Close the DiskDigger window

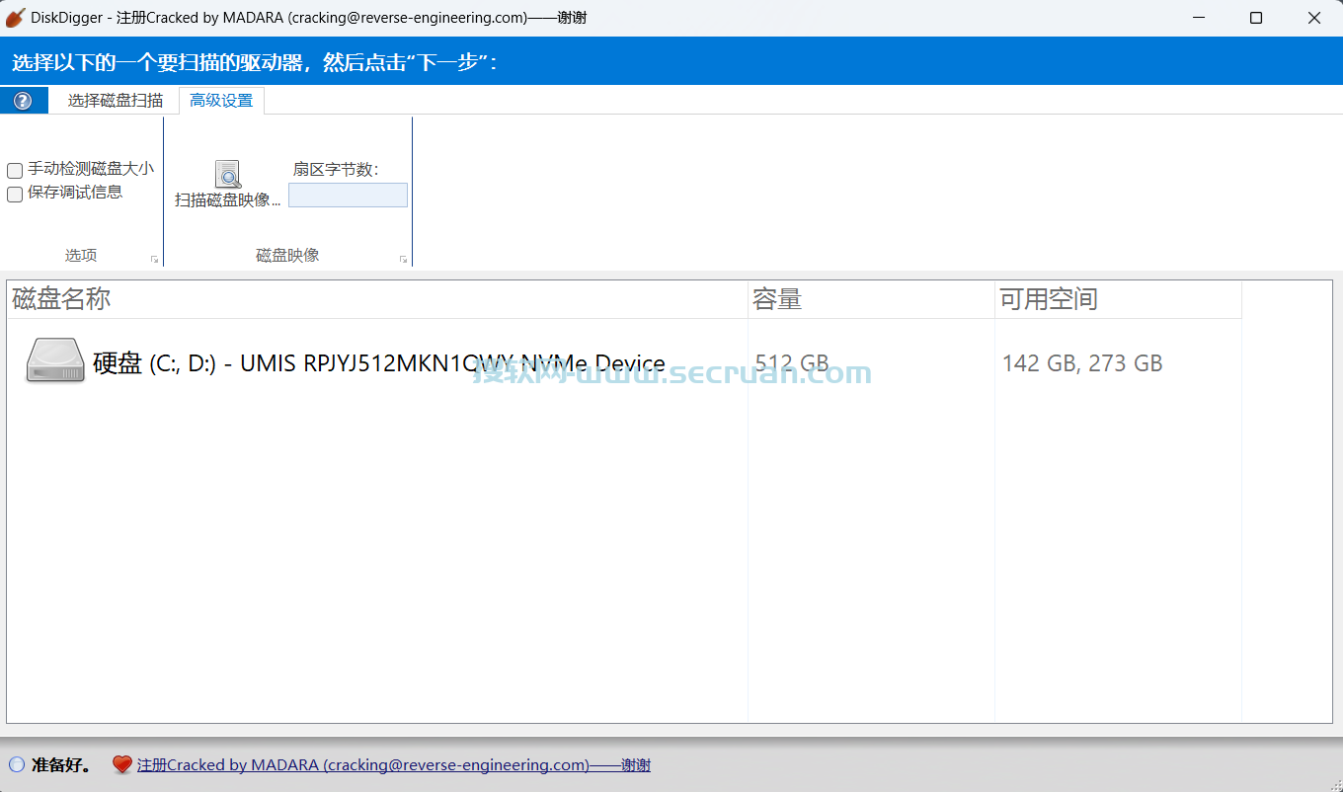[x=1314, y=18]
